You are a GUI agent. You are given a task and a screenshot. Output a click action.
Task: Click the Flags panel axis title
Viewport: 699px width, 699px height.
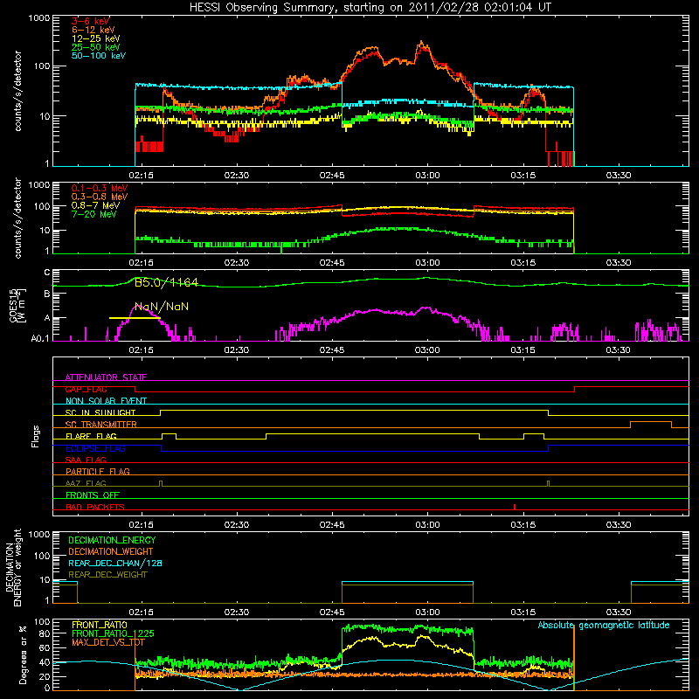pyautogui.click(x=36, y=436)
